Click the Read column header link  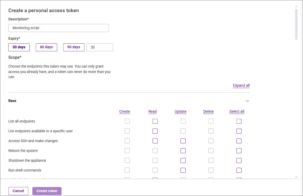tap(153, 111)
